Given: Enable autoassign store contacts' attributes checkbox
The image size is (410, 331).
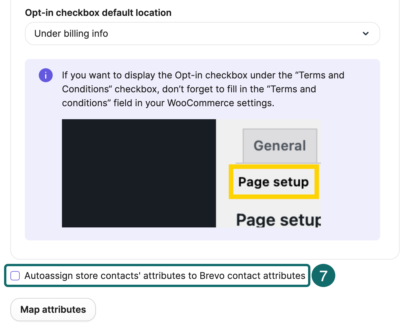Looking at the screenshot, I should click(x=15, y=275).
